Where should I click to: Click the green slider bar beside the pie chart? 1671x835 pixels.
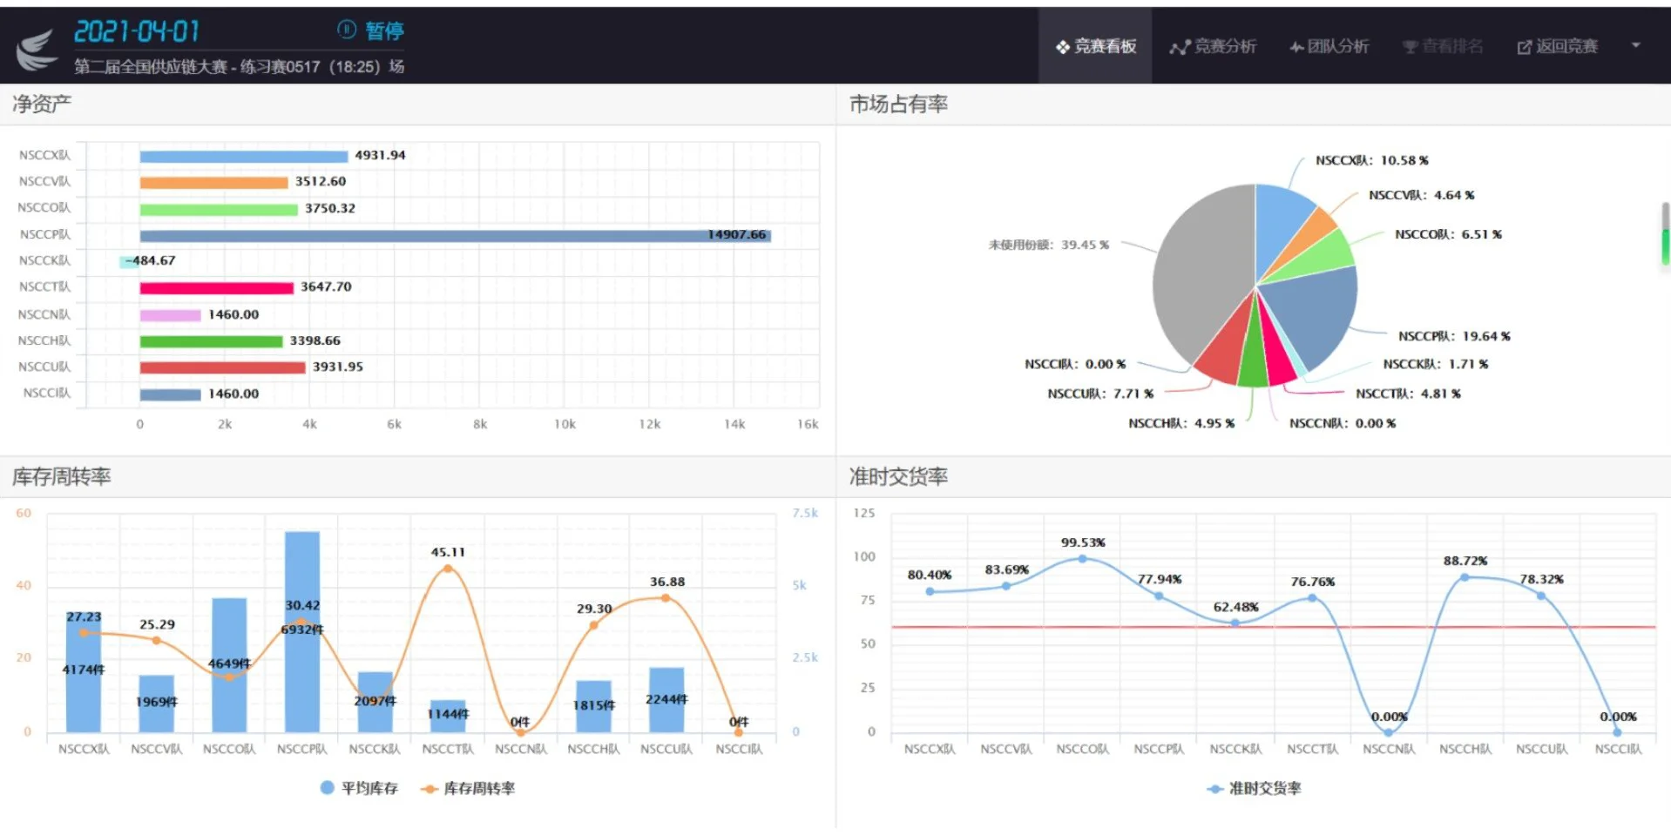(1665, 246)
